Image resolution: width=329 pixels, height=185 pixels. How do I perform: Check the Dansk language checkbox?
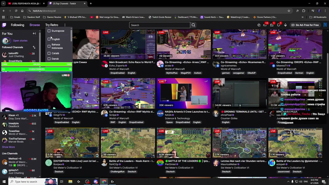coord(49,59)
